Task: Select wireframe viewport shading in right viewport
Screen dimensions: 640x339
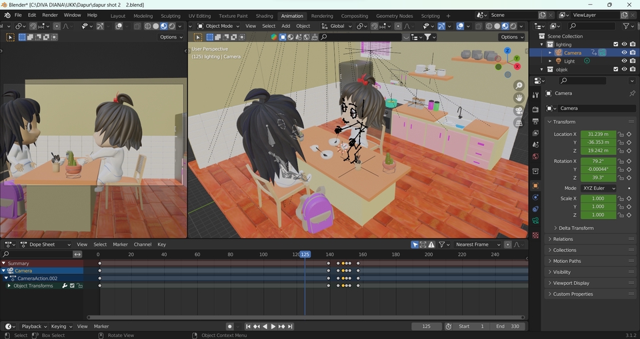Action: pyautogui.click(x=489, y=26)
